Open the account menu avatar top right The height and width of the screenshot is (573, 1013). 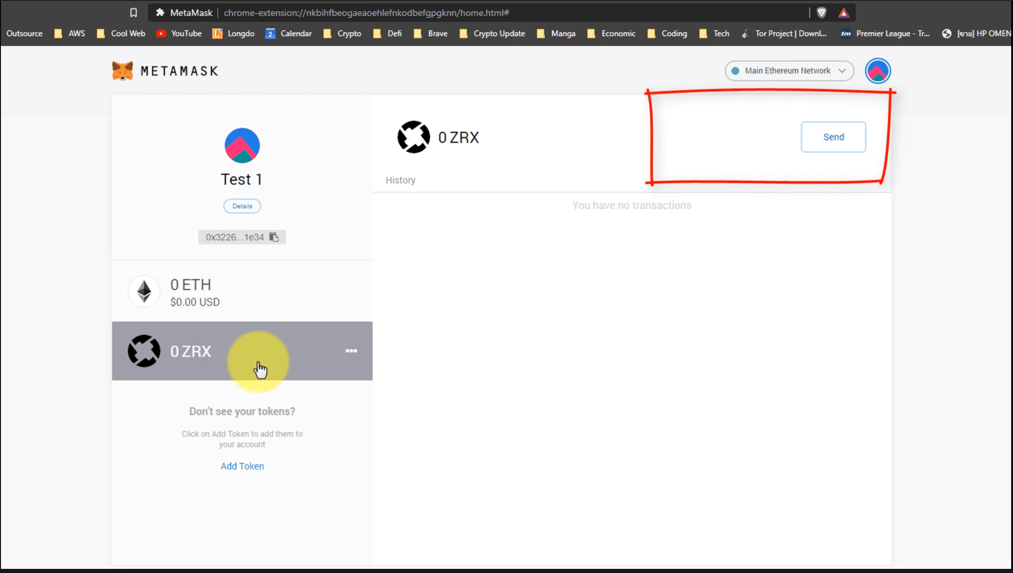pyautogui.click(x=878, y=71)
